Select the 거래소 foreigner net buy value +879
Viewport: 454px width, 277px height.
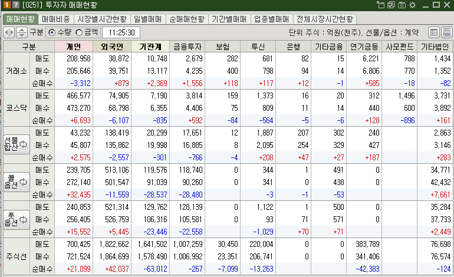(121, 83)
